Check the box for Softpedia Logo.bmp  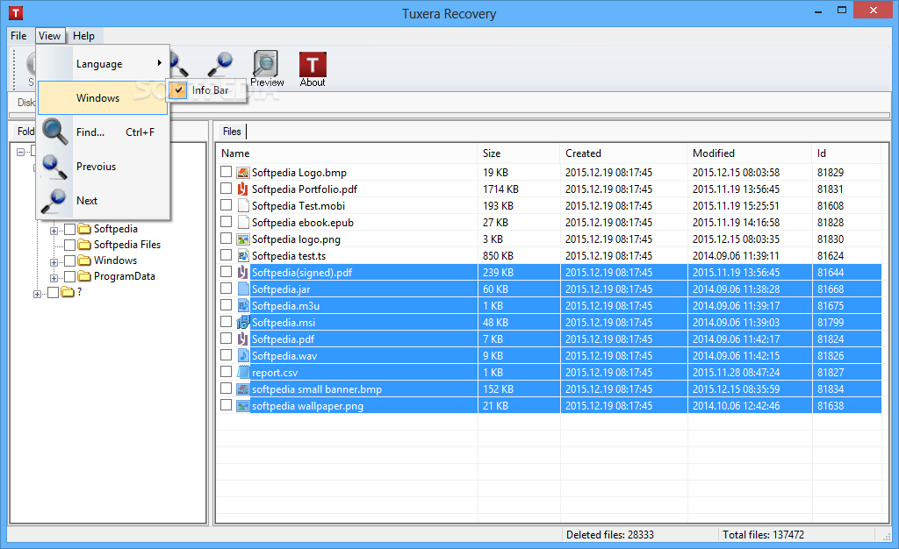point(226,172)
